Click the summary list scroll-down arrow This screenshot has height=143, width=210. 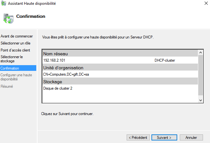click(x=200, y=100)
